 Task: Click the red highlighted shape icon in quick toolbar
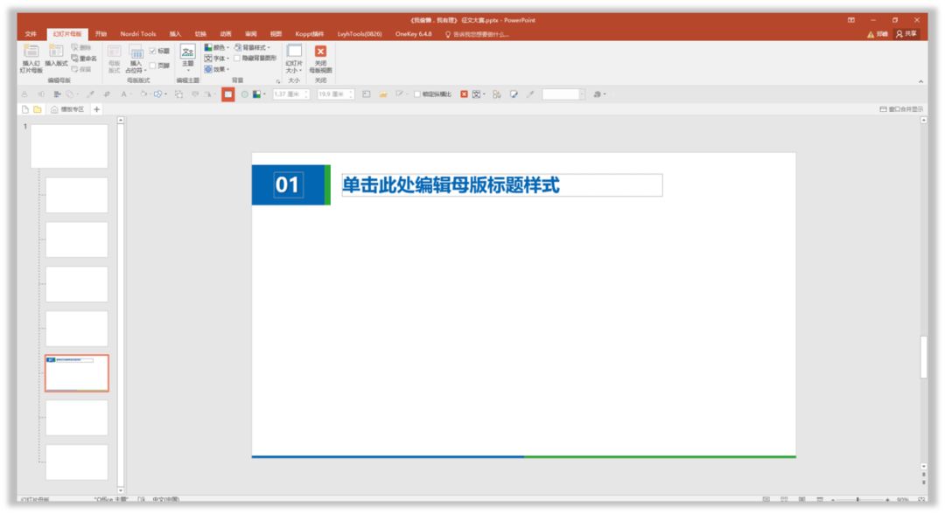pos(227,94)
